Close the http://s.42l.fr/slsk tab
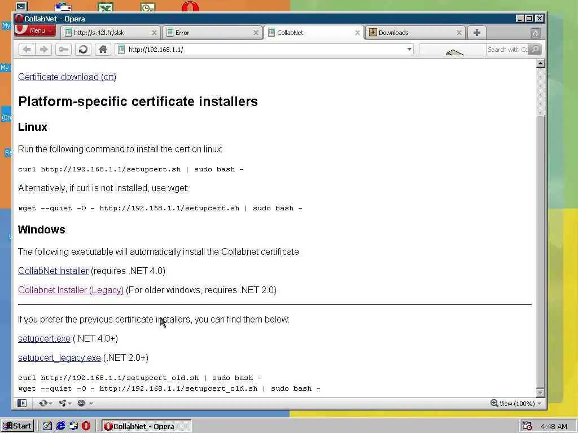 pos(154,33)
